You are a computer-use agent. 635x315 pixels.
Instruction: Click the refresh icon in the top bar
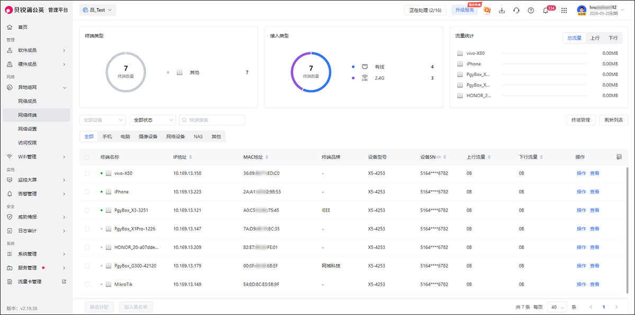tap(516, 10)
